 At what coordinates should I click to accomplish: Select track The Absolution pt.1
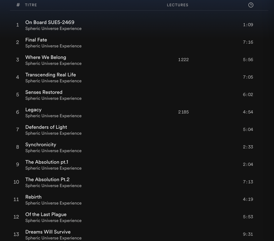[47, 162]
